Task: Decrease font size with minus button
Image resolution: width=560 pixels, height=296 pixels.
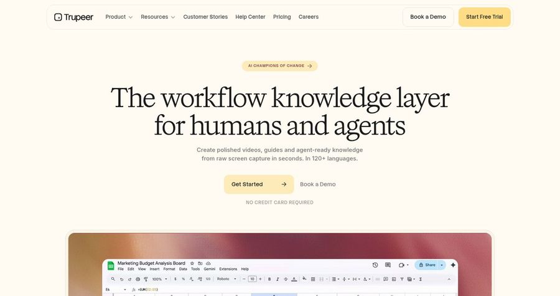Action: (245, 279)
